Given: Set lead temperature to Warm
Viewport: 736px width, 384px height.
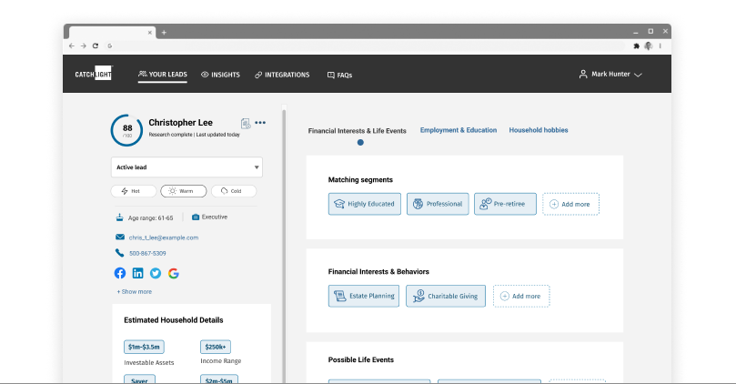Looking at the screenshot, I should point(183,191).
